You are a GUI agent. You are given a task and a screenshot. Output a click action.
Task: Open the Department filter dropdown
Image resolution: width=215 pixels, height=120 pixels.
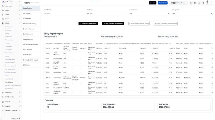pyautogui.click(x=149, y=14)
